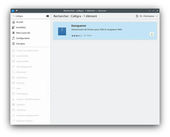Click into the Calligra search field

[29, 16]
